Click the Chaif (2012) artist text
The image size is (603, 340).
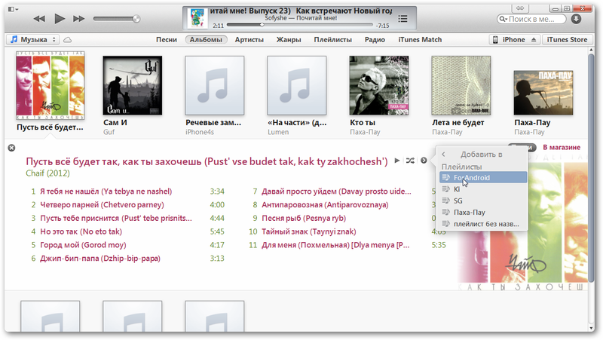click(47, 173)
